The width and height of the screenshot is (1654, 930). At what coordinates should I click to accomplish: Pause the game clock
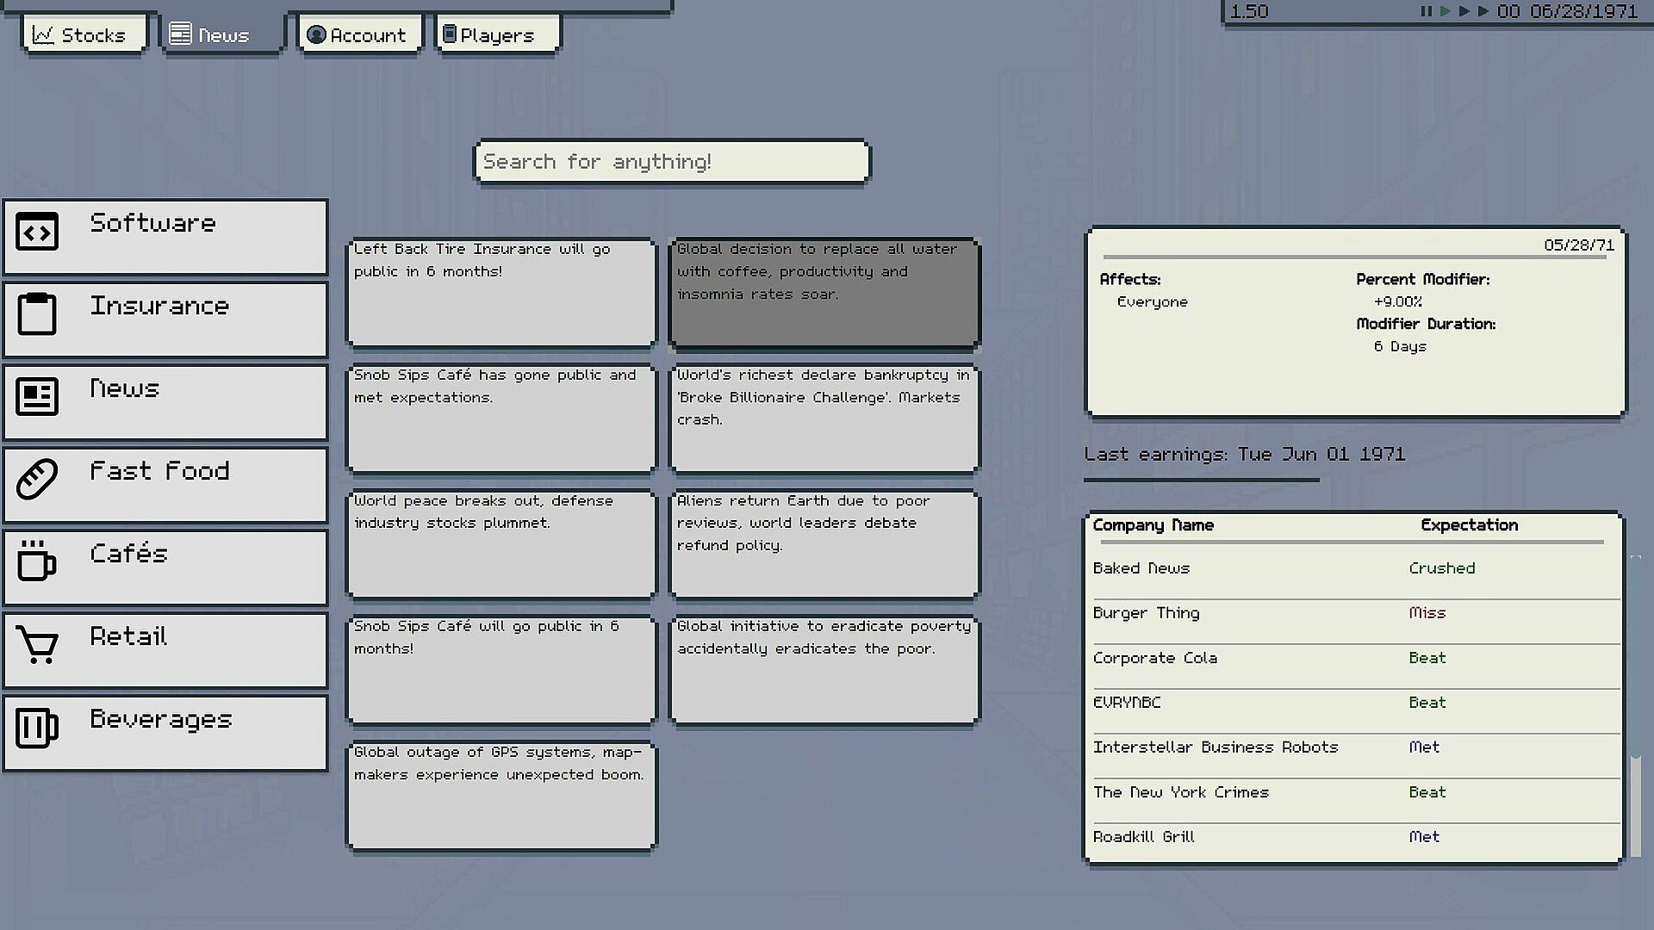coord(1426,11)
